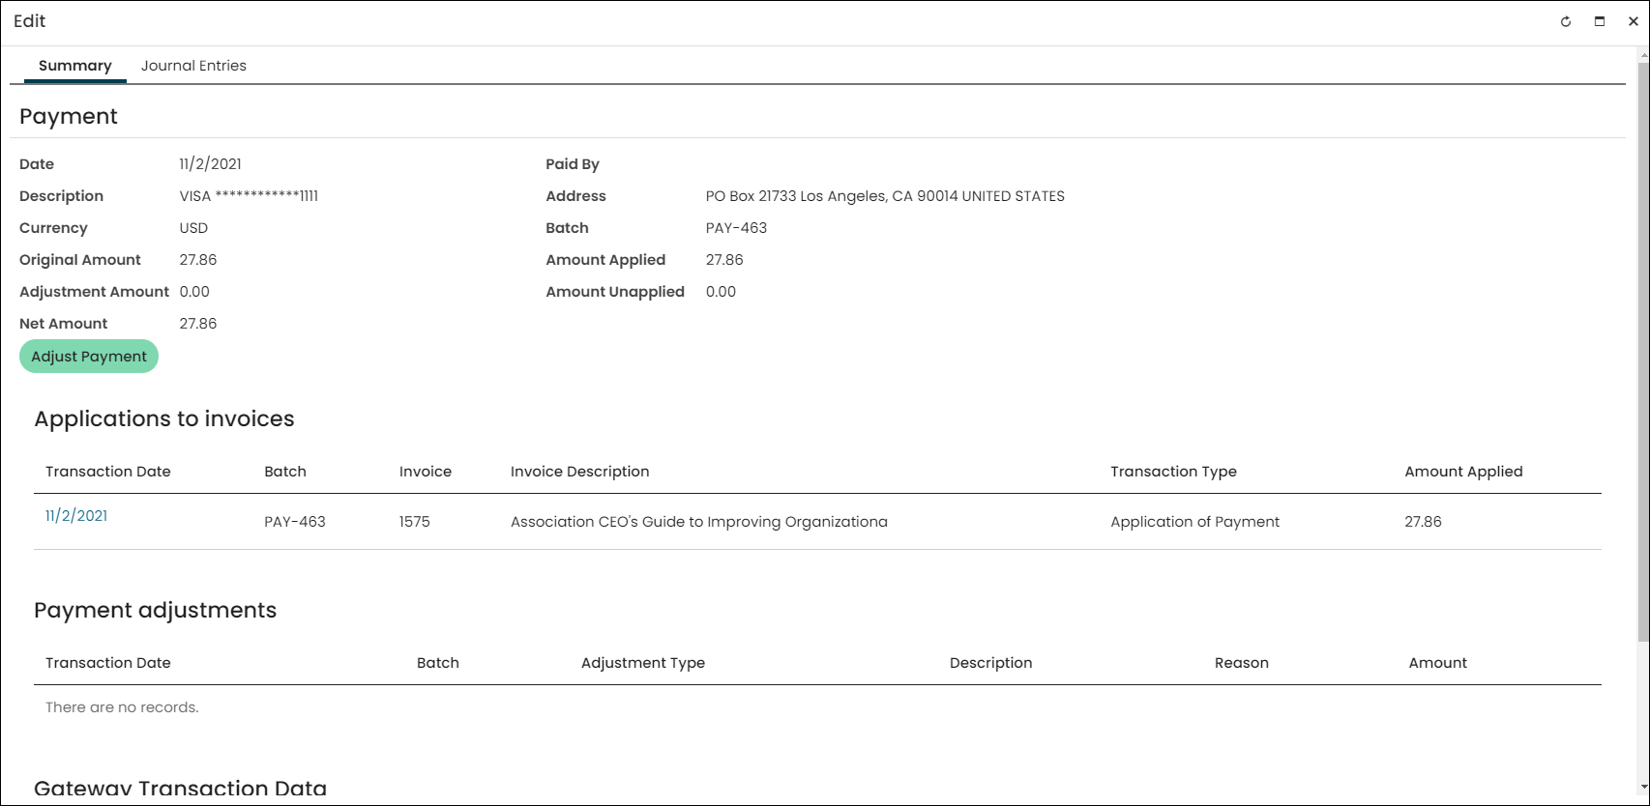The width and height of the screenshot is (1650, 806).
Task: Click PAY-463 in the invoice table row
Action: coord(295,522)
